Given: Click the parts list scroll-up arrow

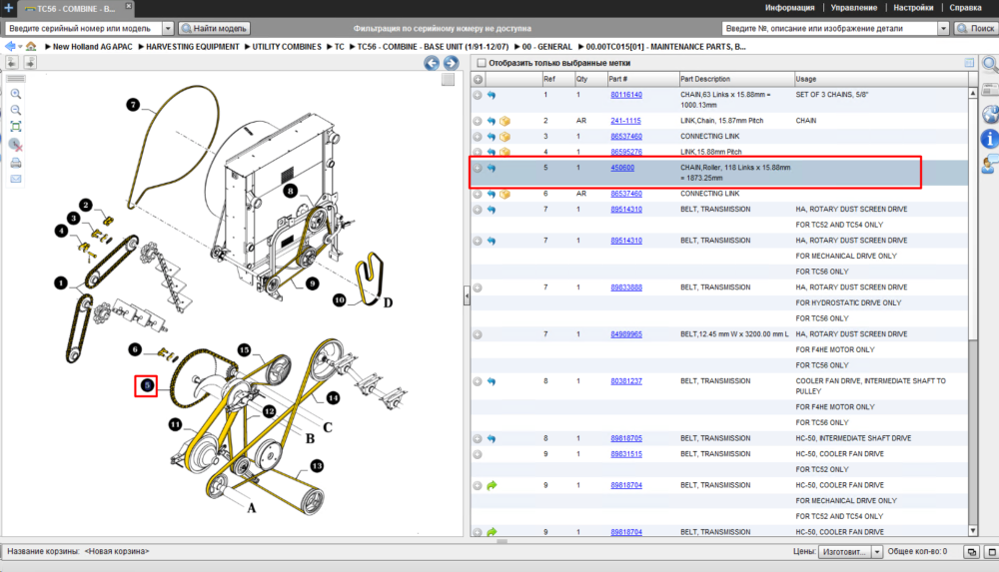Looking at the screenshot, I should click(x=973, y=93).
